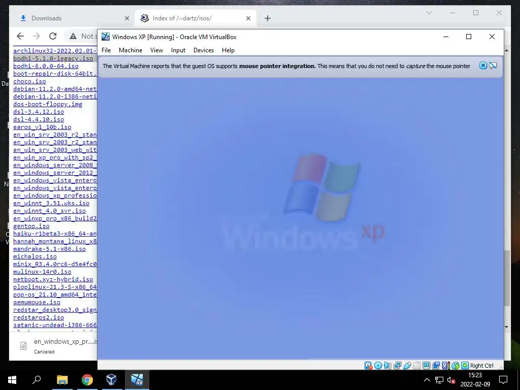Click the Not secure warning icon in address bar

click(73, 36)
